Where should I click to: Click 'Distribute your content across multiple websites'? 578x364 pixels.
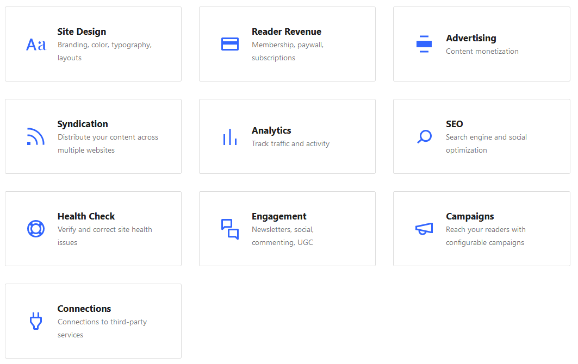tap(108, 143)
